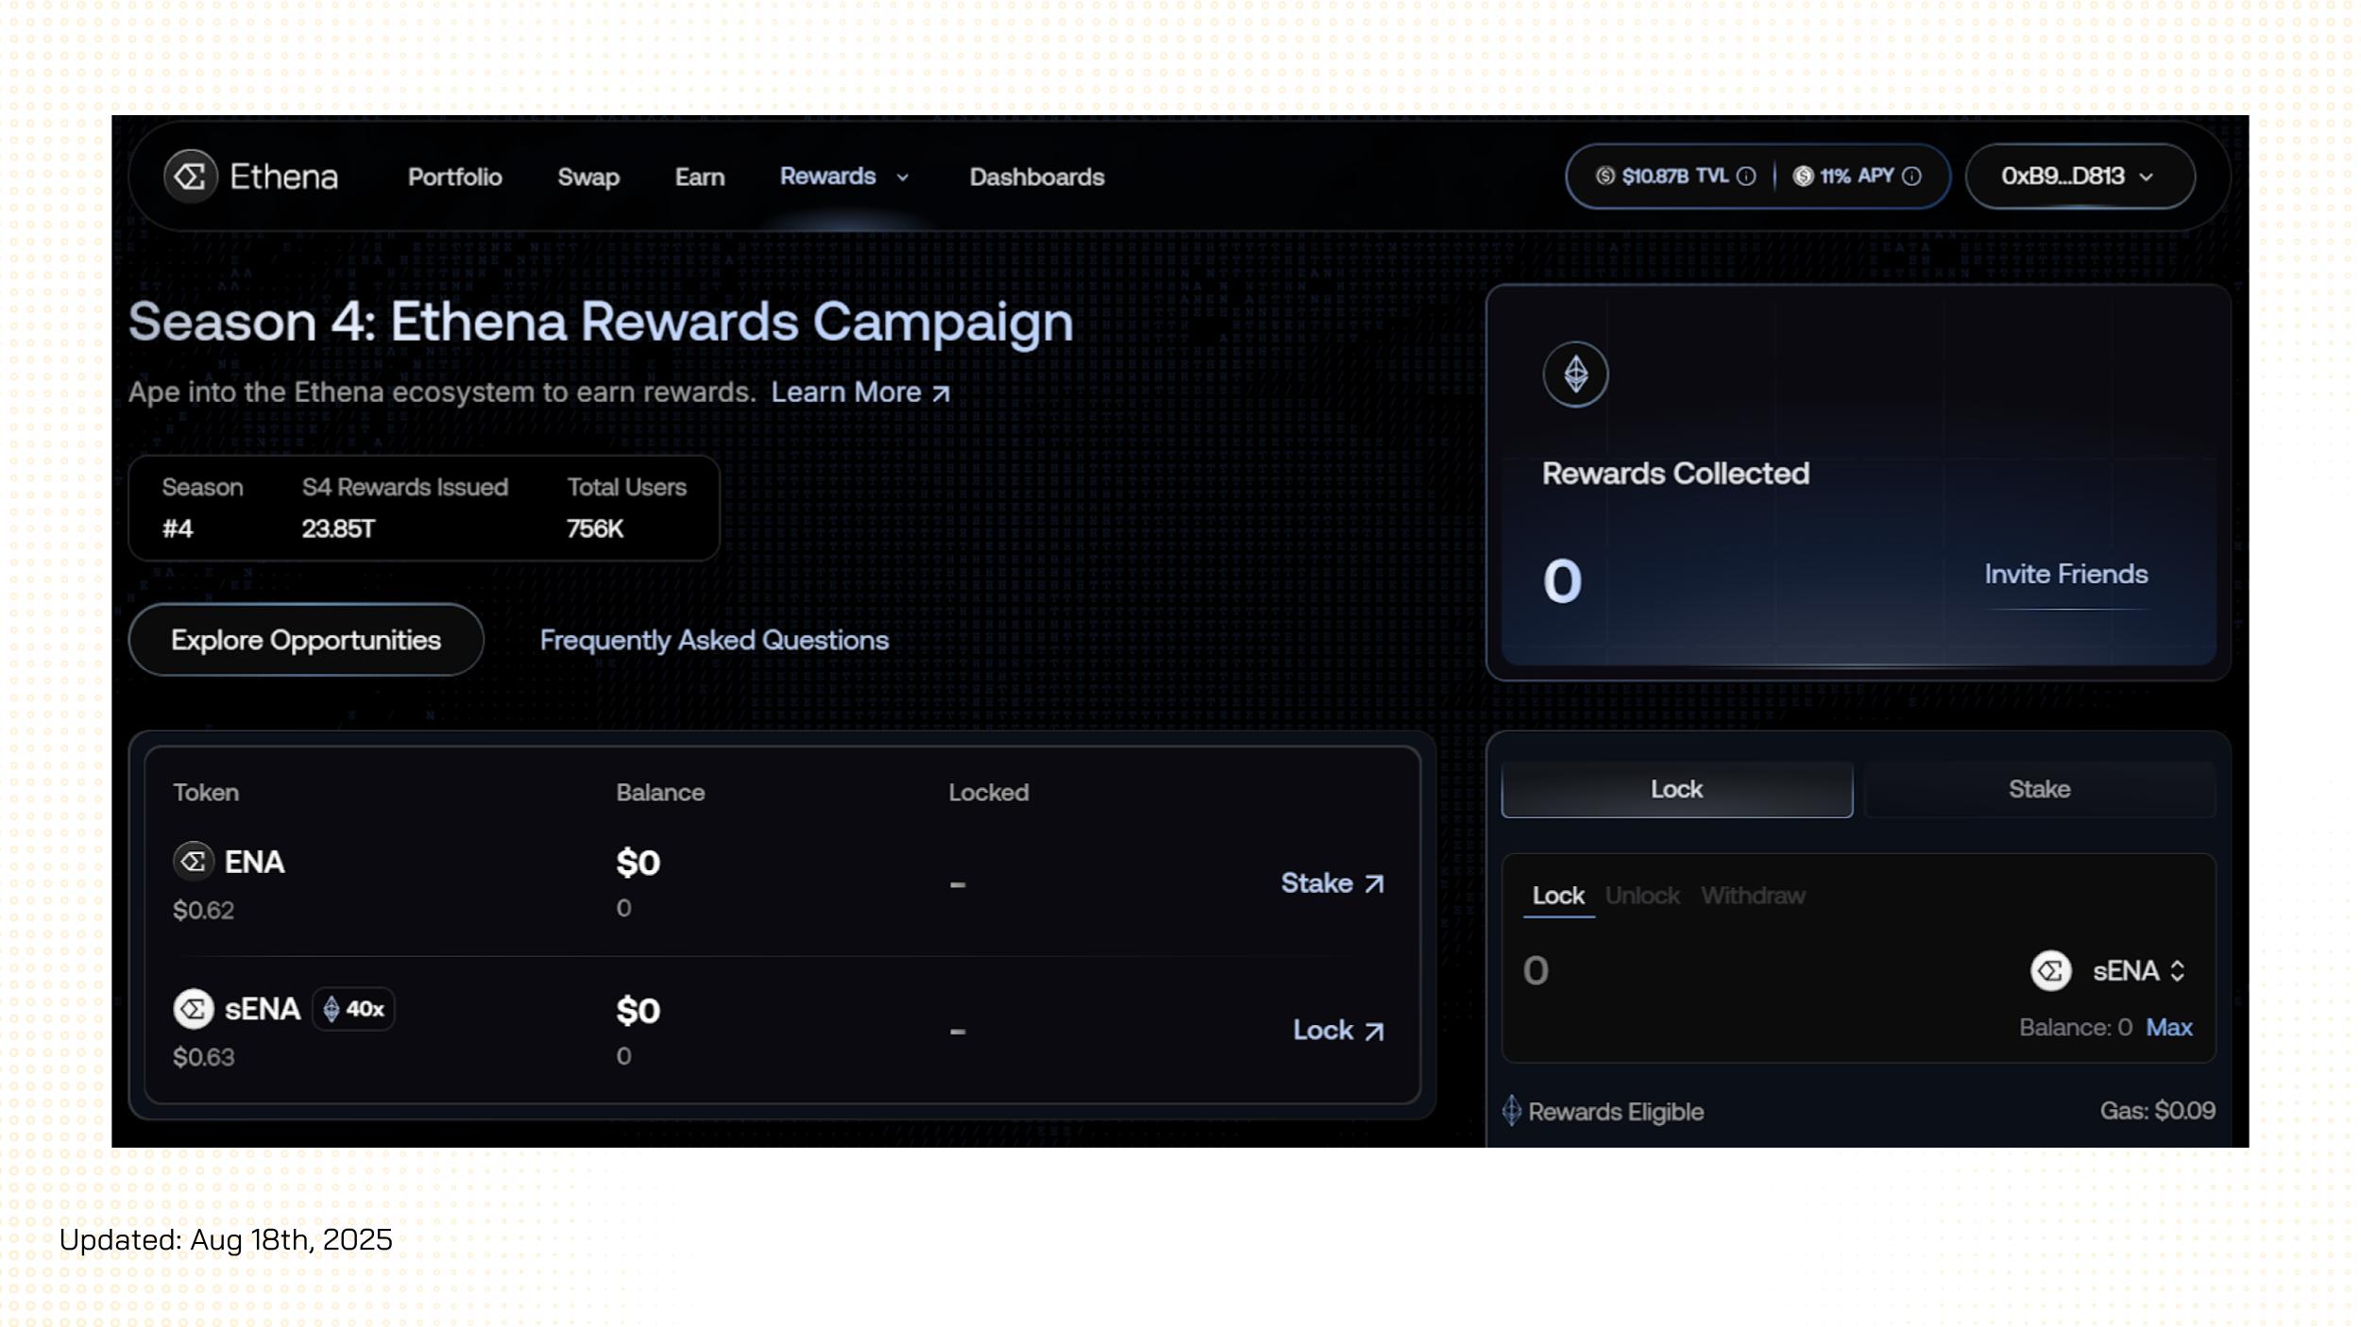The width and height of the screenshot is (2361, 1327).
Task: Click the Lock link for sENA
Action: 1338,1031
